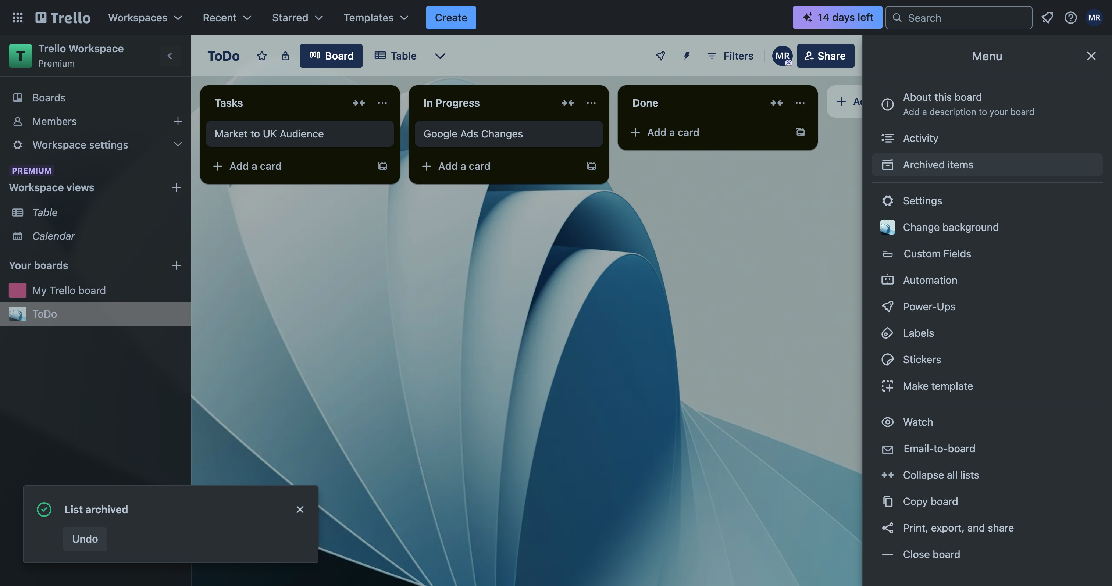Viewport: 1112px width, 586px height.
Task: Open Print, export, and share
Action: click(987, 528)
